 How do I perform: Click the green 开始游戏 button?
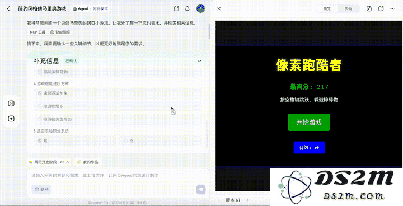coord(309,123)
